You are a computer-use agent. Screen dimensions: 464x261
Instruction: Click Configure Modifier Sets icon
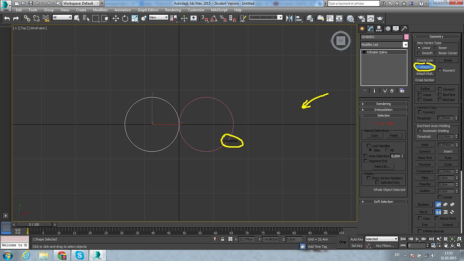point(402,91)
